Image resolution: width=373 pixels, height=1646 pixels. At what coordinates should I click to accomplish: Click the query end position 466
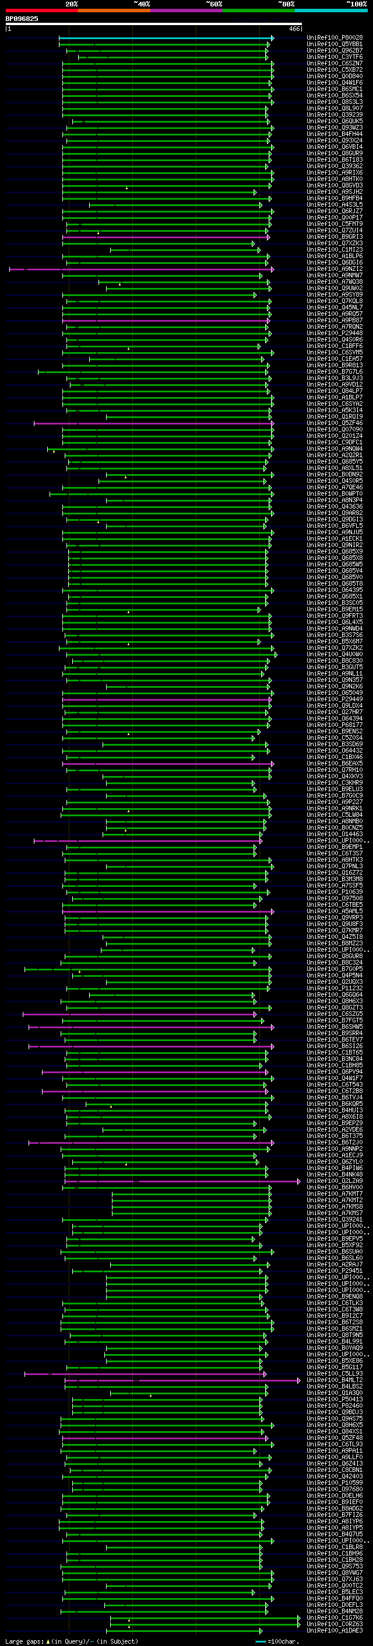click(294, 29)
